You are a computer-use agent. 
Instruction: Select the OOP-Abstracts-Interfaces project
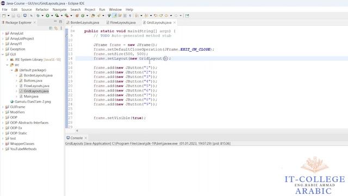[29, 122]
